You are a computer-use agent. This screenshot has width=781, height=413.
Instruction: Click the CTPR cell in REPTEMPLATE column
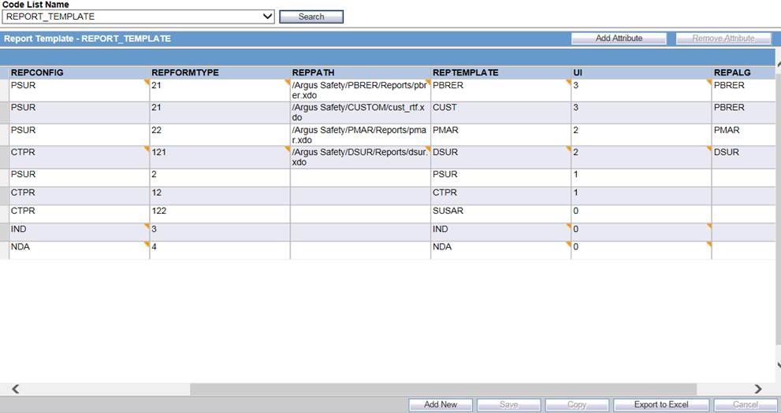click(x=501, y=196)
